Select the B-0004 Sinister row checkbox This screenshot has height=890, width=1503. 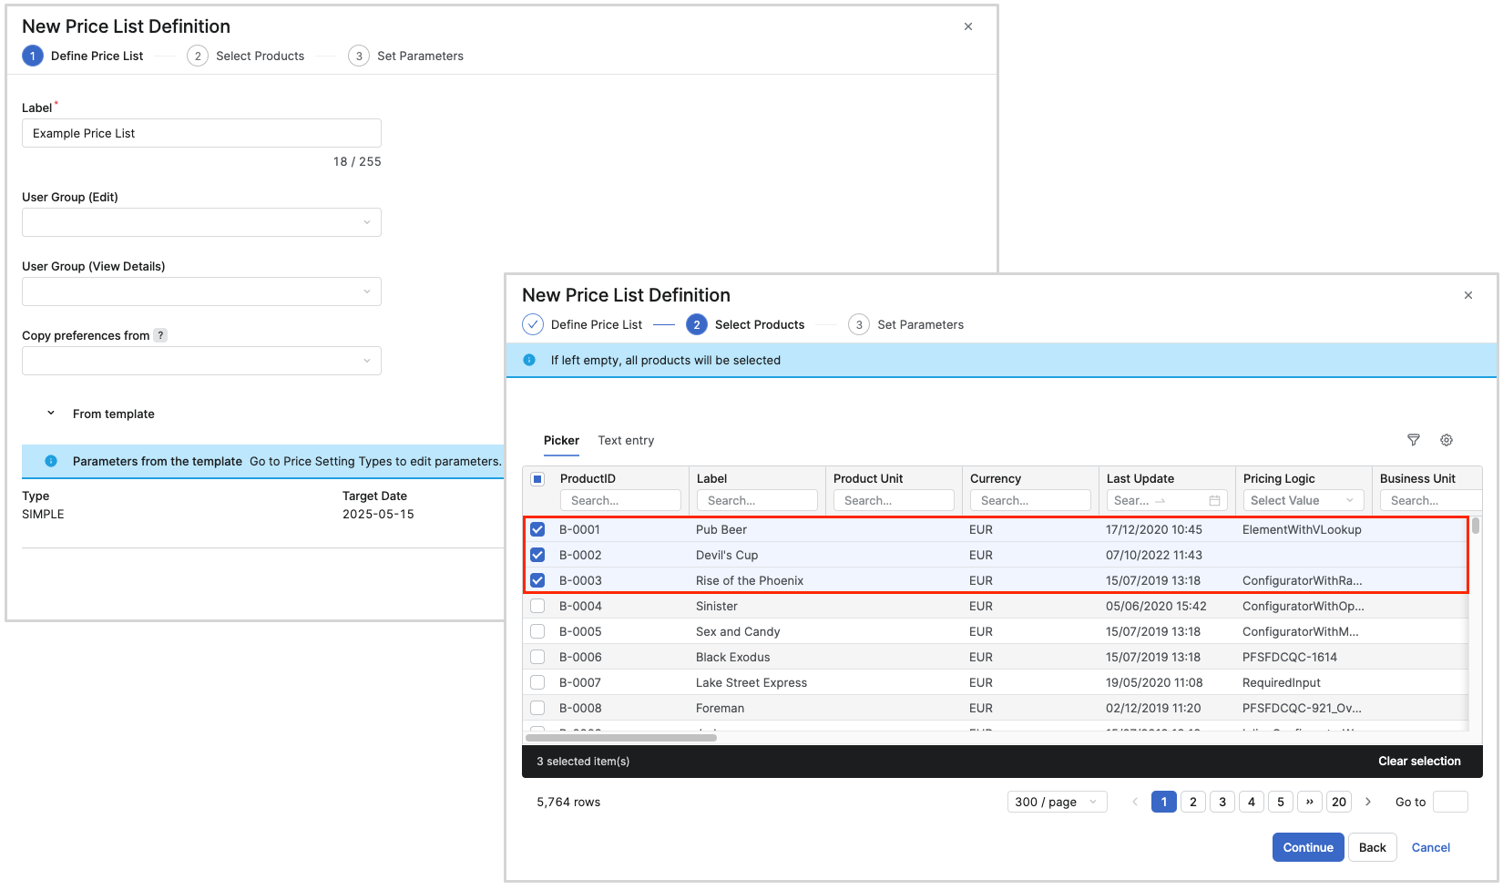537,606
